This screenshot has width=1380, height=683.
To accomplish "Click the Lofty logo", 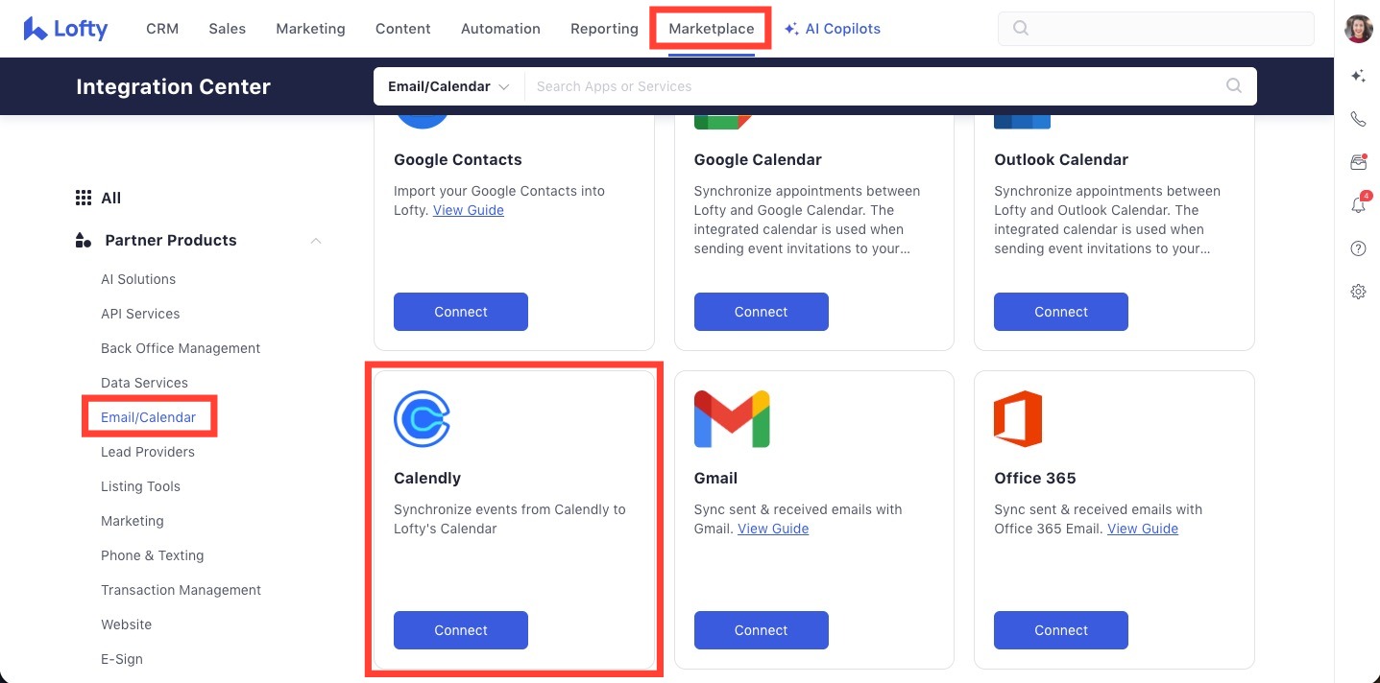I will point(65,29).
